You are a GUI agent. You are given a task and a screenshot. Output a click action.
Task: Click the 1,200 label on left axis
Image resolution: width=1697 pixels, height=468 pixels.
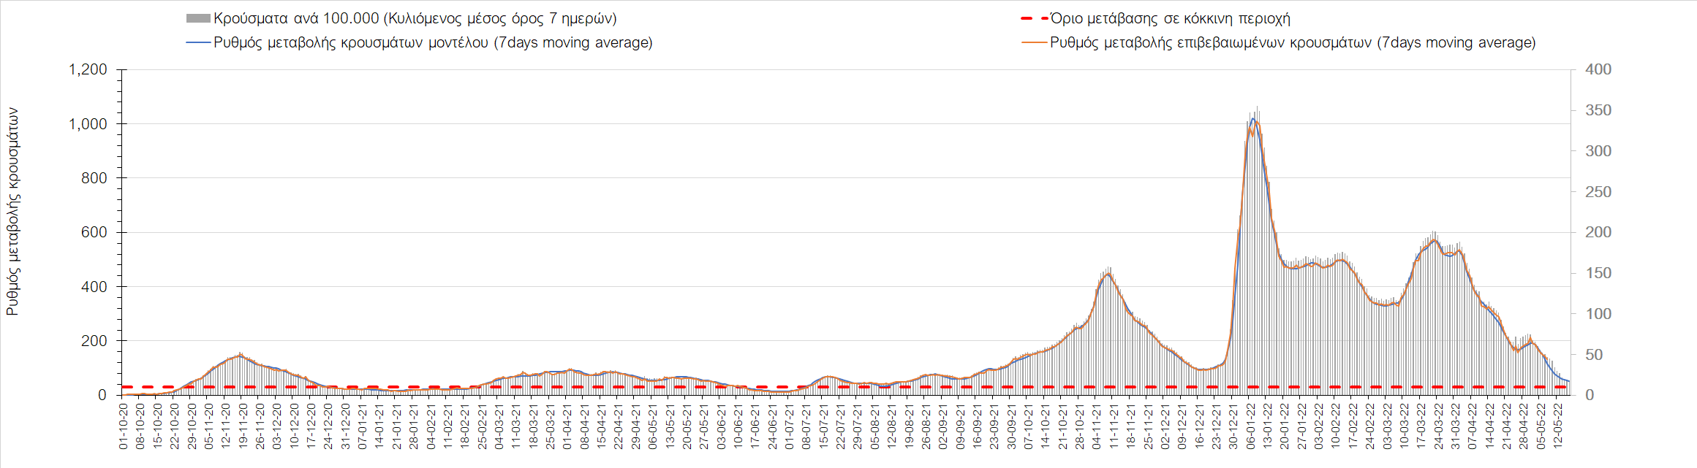88,70
